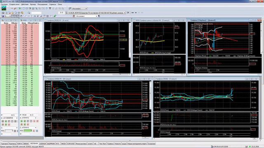Select the 4-hour SRZ6 chart window title
This screenshot has width=264, height=148.
click(x=58, y=20)
